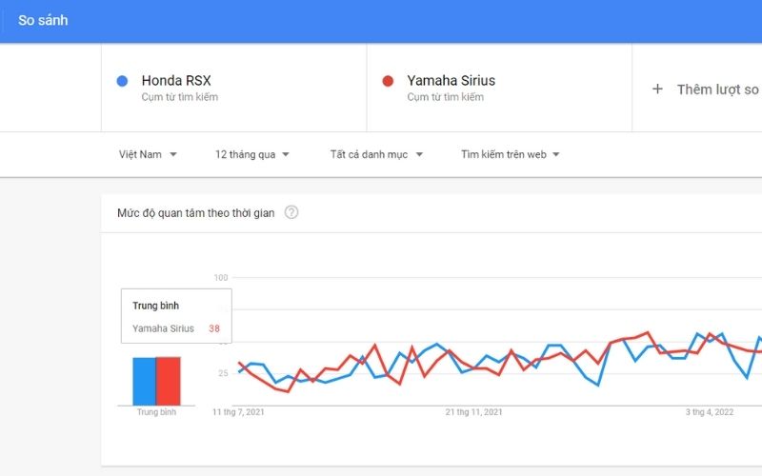762x476 pixels.
Task: Click the Yamaha Sirius value 38 in tooltip
Action: point(214,328)
